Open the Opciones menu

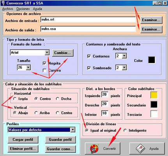[23, 9]
